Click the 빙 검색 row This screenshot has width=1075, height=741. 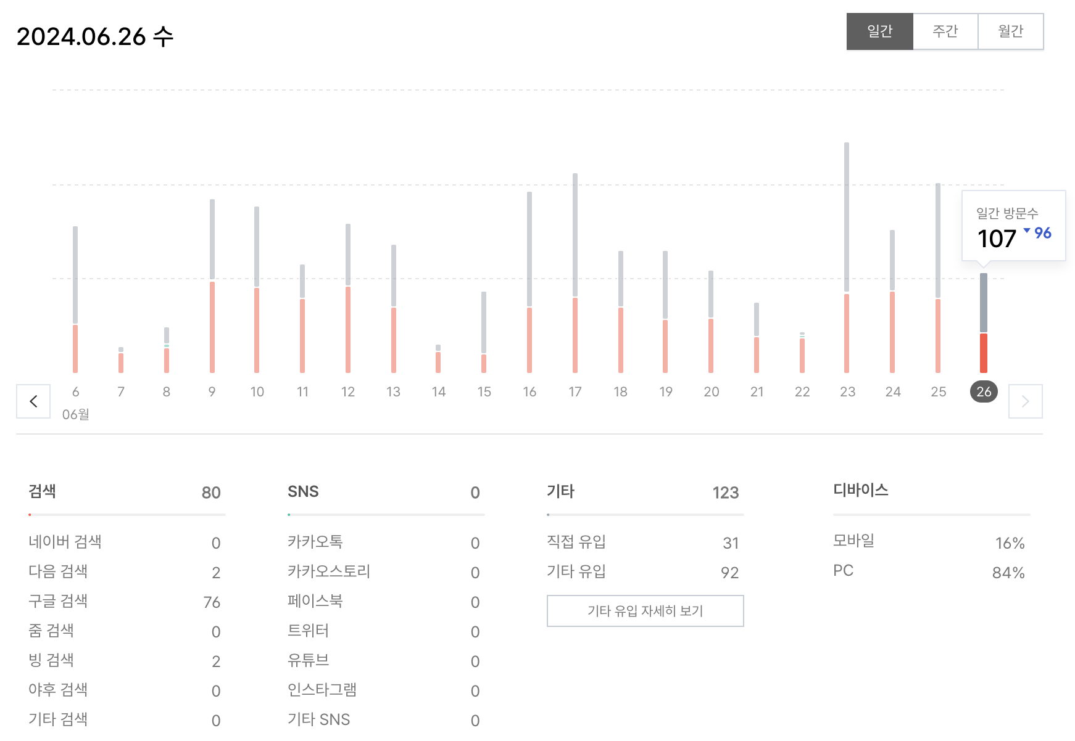(x=127, y=660)
